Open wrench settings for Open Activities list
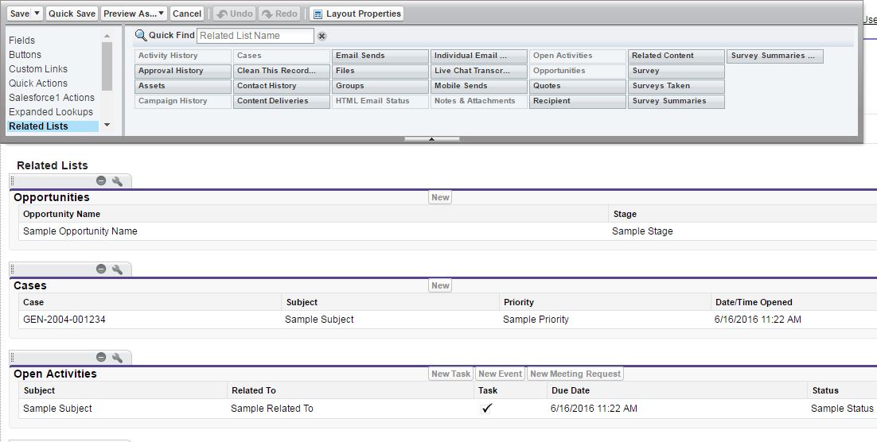 [118, 358]
